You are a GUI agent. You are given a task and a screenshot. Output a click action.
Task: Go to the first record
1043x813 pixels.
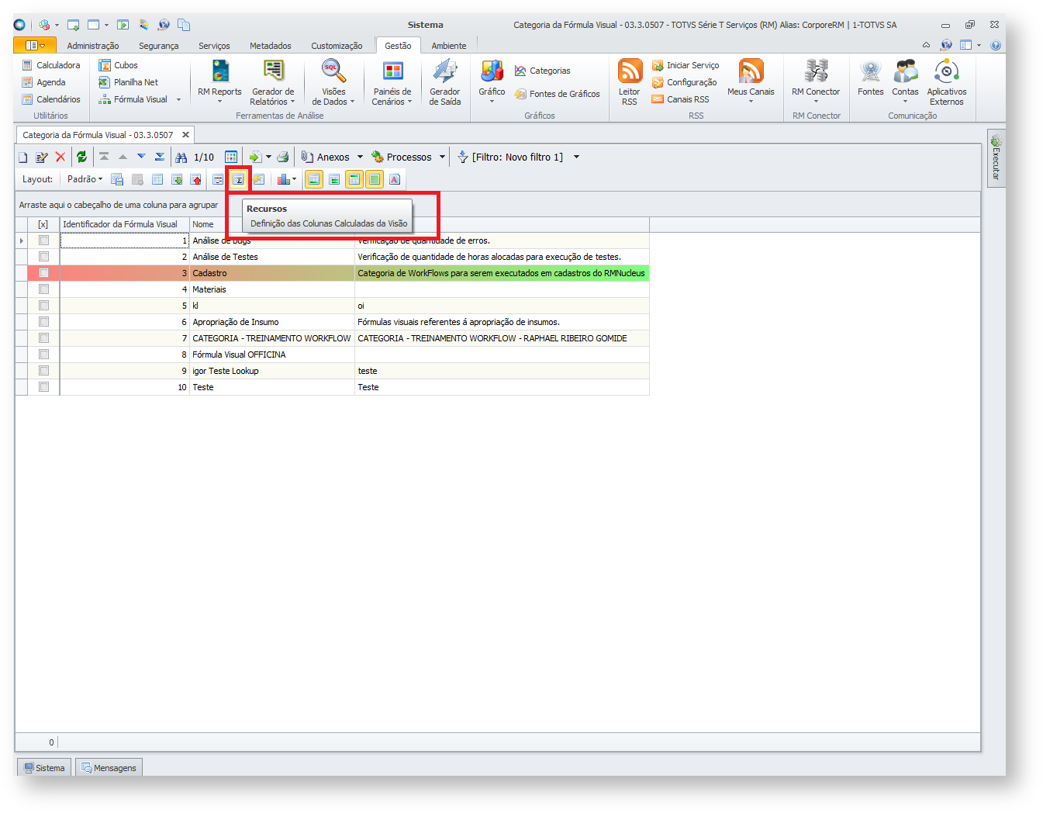coord(104,157)
